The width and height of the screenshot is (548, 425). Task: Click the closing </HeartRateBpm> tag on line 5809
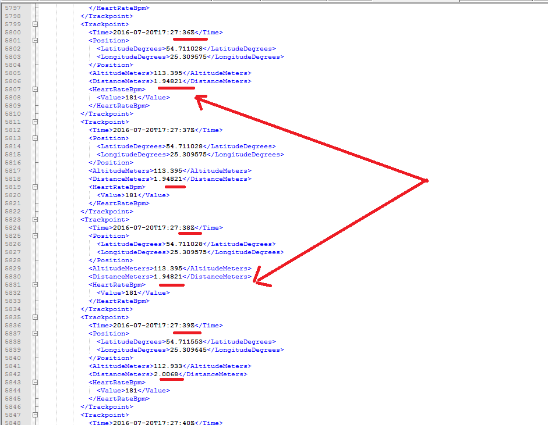pos(119,106)
